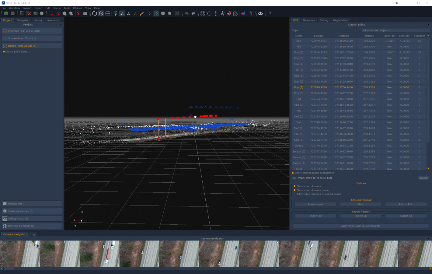Image resolution: width=432 pixels, height=274 pixels.
Task: Expand the Meshes (0) section
Action: [x=32, y=204]
